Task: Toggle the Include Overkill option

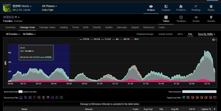Action: 165,34
